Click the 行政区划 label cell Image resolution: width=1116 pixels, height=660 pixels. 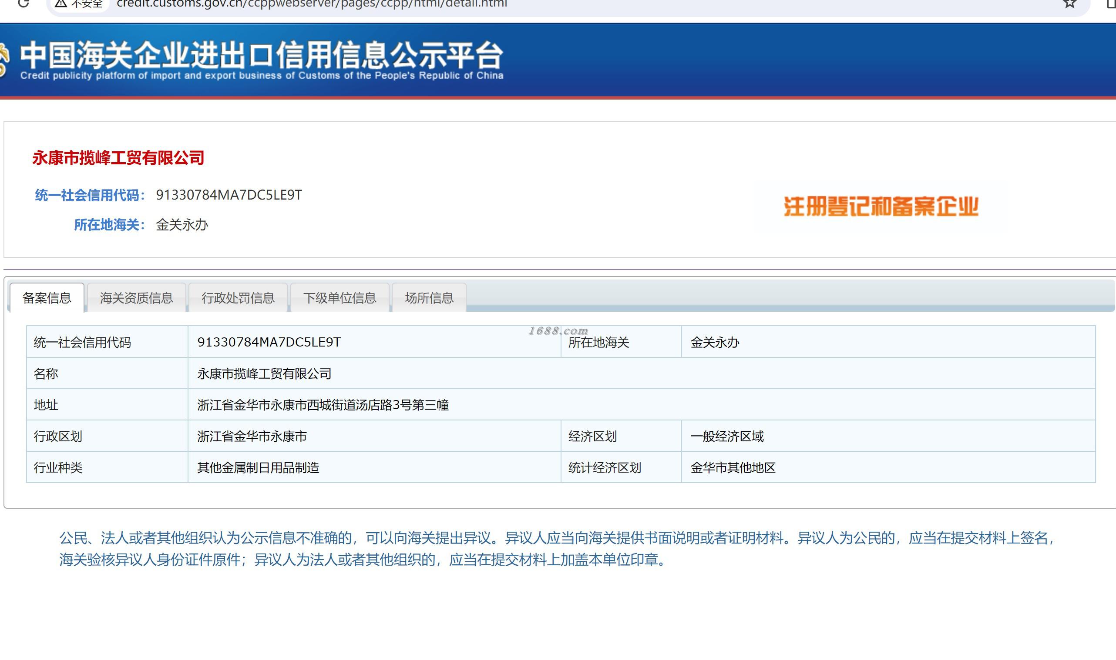point(107,436)
